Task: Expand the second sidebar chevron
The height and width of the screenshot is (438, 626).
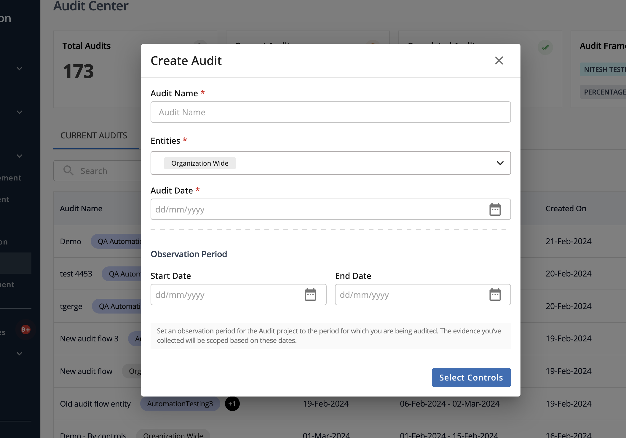Action: (x=19, y=112)
